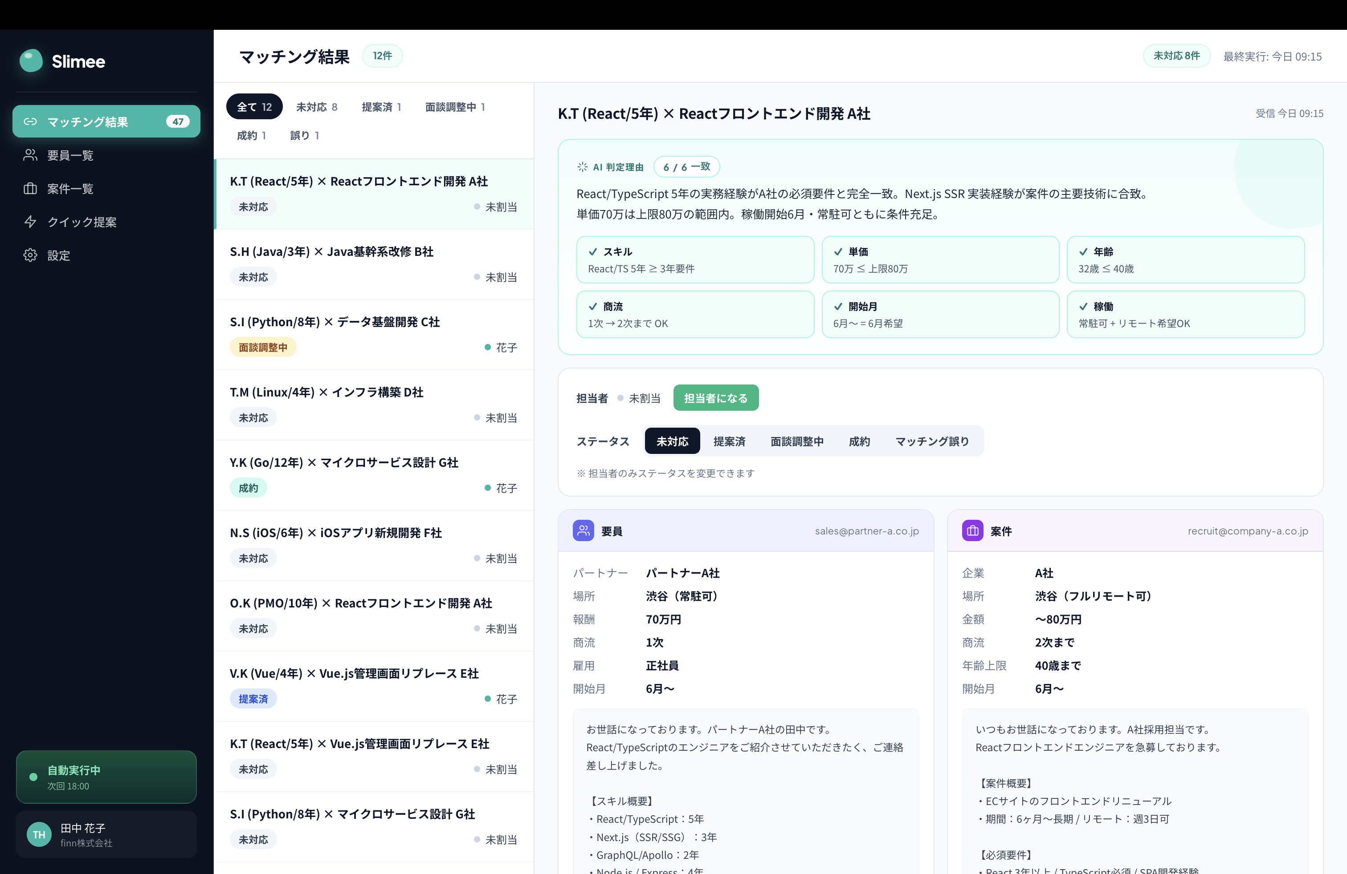Open 設定 in the sidebar
This screenshot has height=874, width=1347.
106,255
